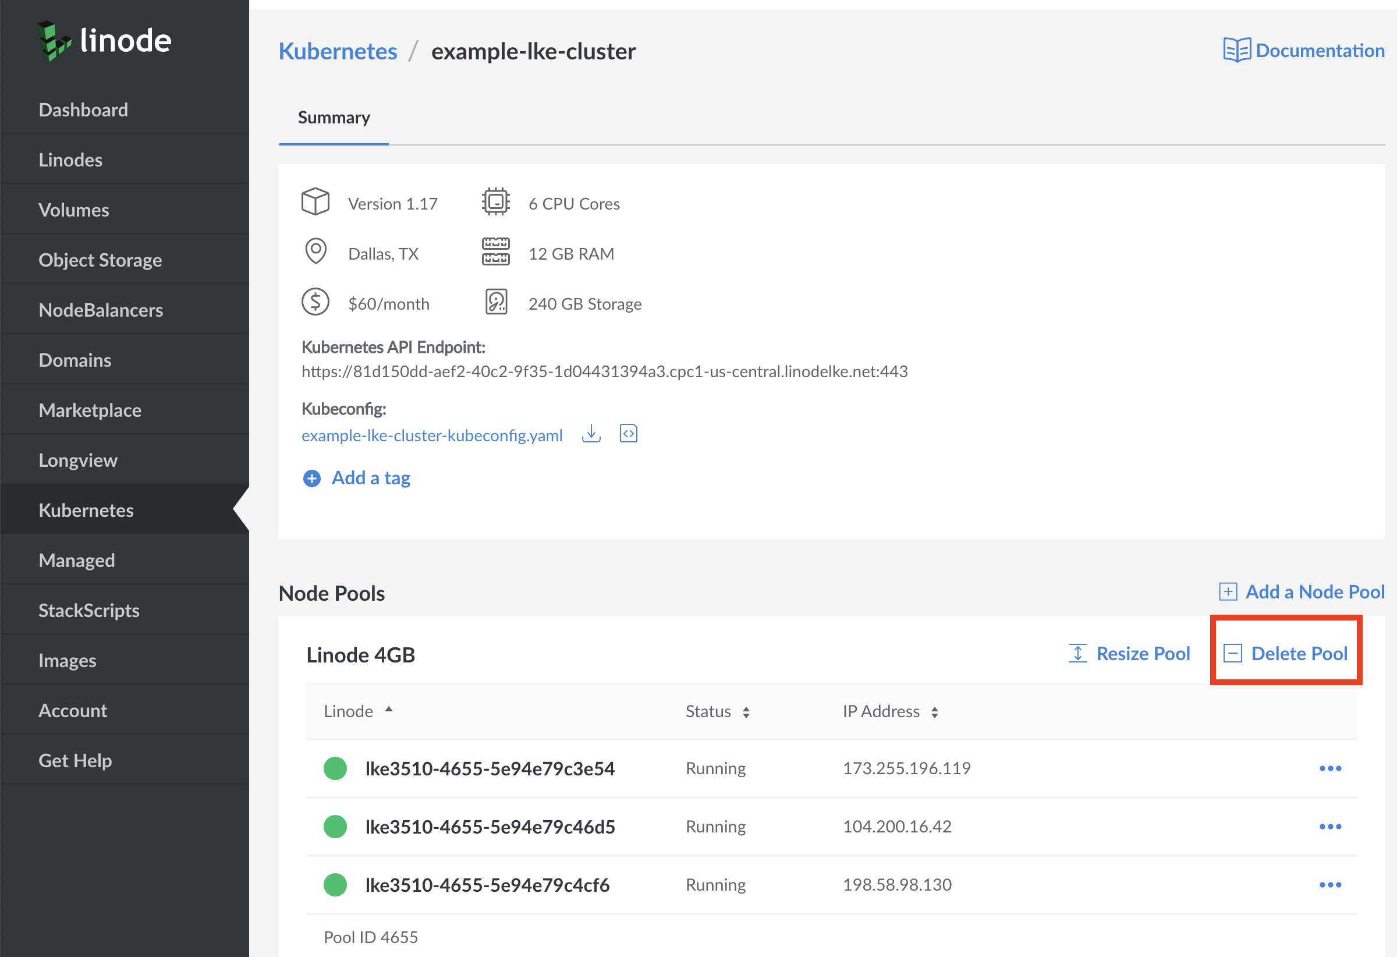This screenshot has width=1397, height=957.
Task: Select the Summary tab
Action: (x=334, y=118)
